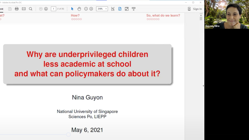Expand the collapsed right-side tools pane arrow
Screen dimensions: 249x140
(203, 86)
